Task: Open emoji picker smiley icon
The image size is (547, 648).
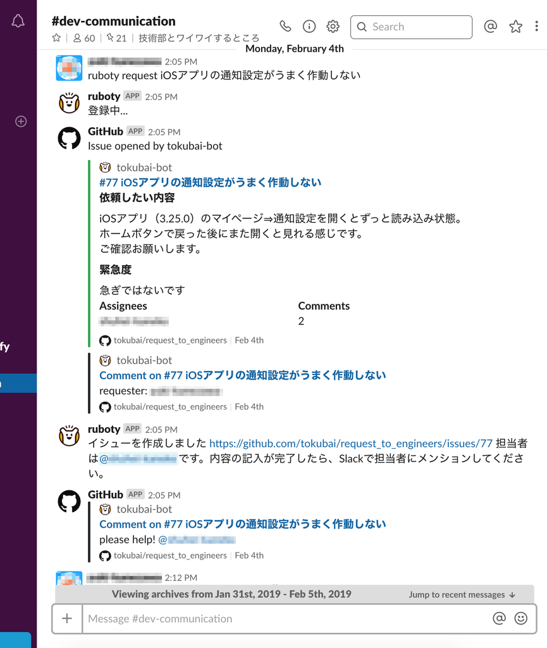Action: click(521, 618)
